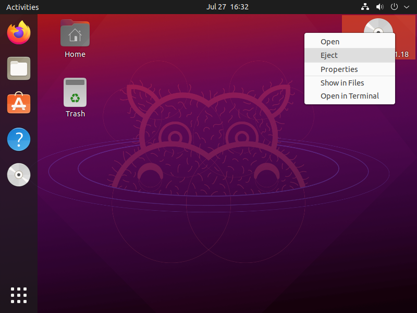
Task: Select the Trash icon on desktop
Action: tap(75, 93)
